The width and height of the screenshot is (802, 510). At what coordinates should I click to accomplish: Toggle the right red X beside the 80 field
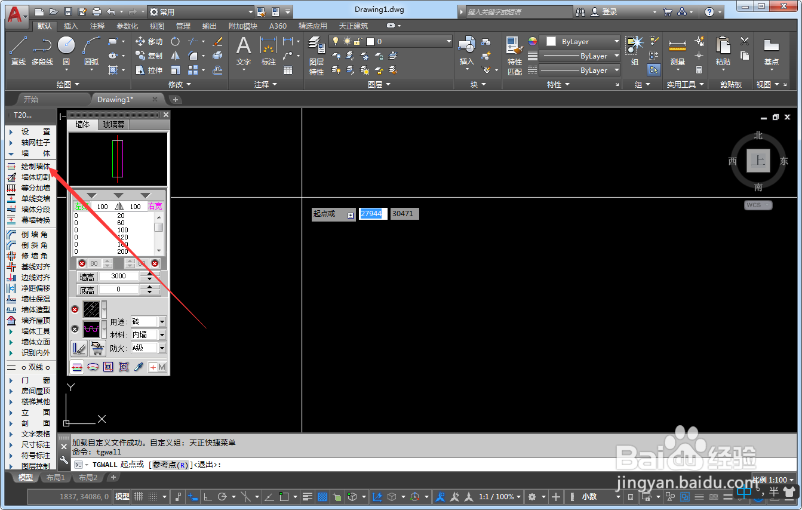(155, 263)
